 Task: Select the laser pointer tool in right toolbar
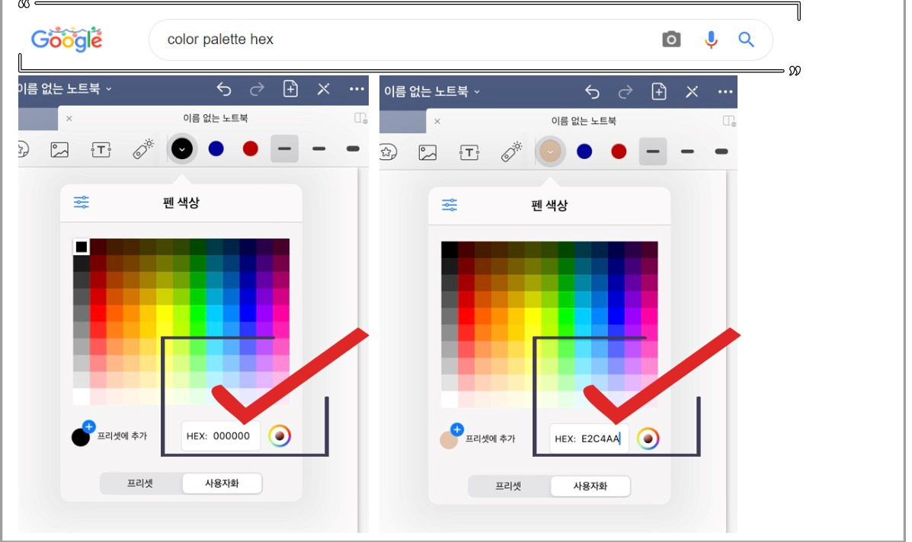coord(511,151)
